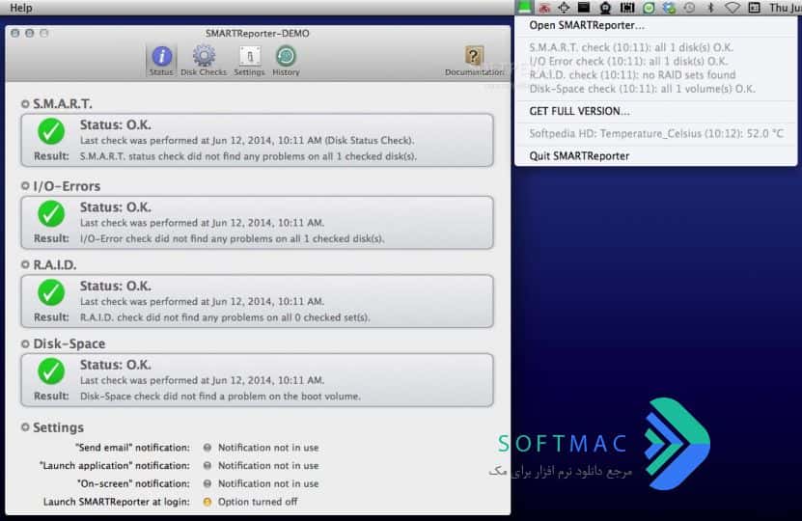Viewport: 802px width, 521px height.
Task: Click the "On-screen" notification status dot
Action: point(207,483)
